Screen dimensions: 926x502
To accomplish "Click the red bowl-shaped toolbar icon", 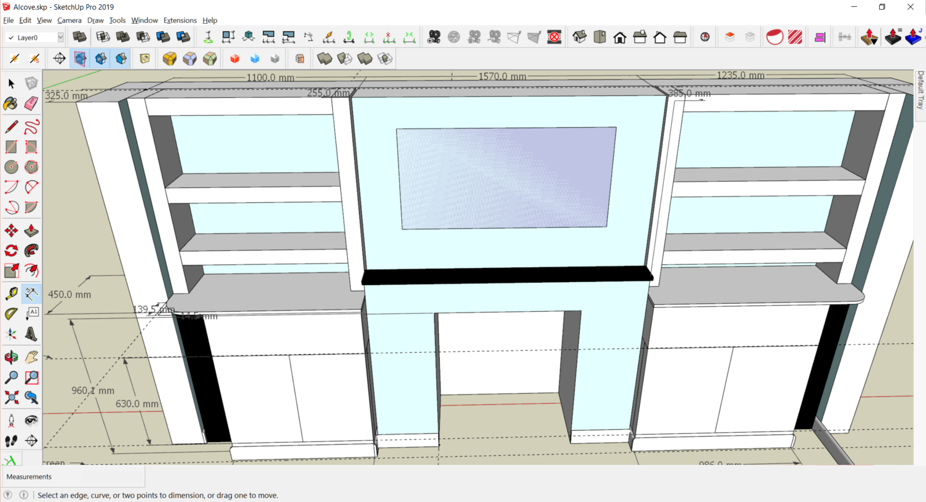I will tap(774, 37).
